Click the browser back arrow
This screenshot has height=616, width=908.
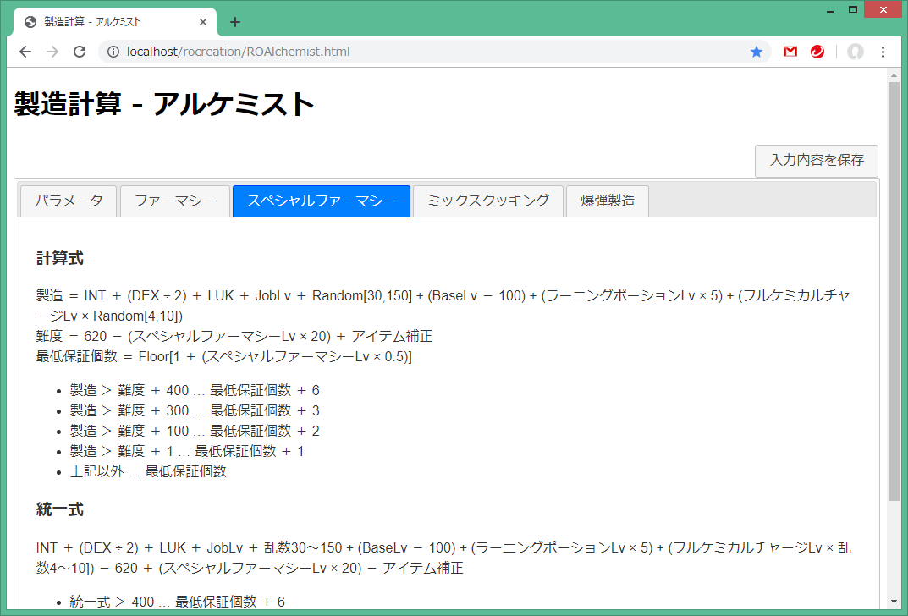[x=25, y=52]
